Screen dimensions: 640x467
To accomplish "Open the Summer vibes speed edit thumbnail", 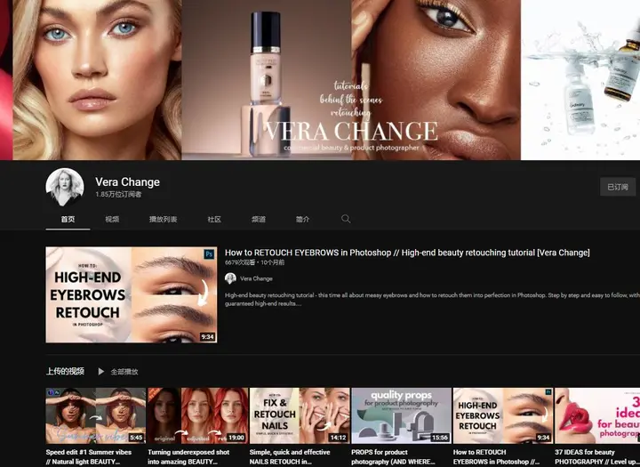I will tap(96, 415).
